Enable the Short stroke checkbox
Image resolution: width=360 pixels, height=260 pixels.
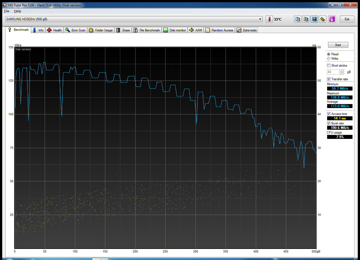tap(329, 66)
